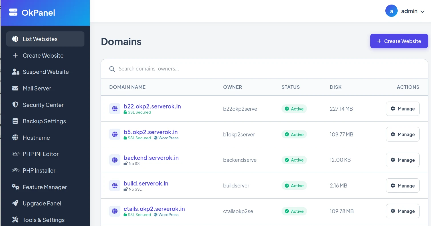The width and height of the screenshot is (431, 226).
Task: Click Active status badge for build.serverok.in
Action: (x=294, y=185)
